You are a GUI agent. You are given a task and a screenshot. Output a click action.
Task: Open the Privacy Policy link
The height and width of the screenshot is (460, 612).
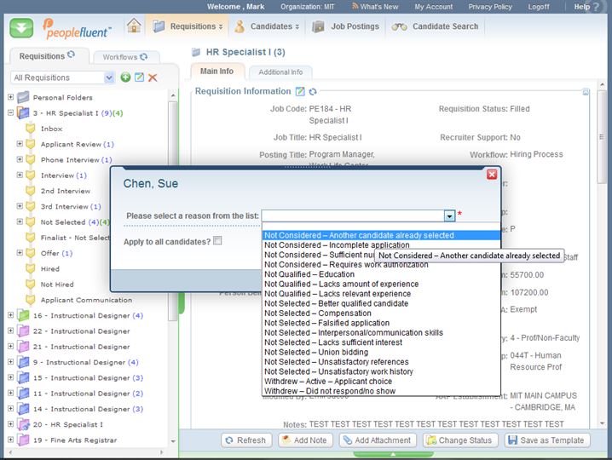[x=514, y=7]
